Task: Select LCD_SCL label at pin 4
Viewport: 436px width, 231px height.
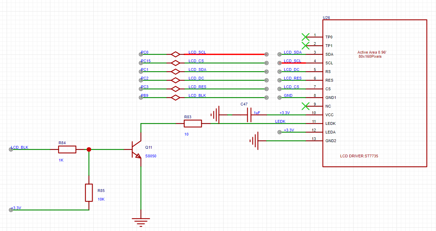Action: [x=293, y=61]
